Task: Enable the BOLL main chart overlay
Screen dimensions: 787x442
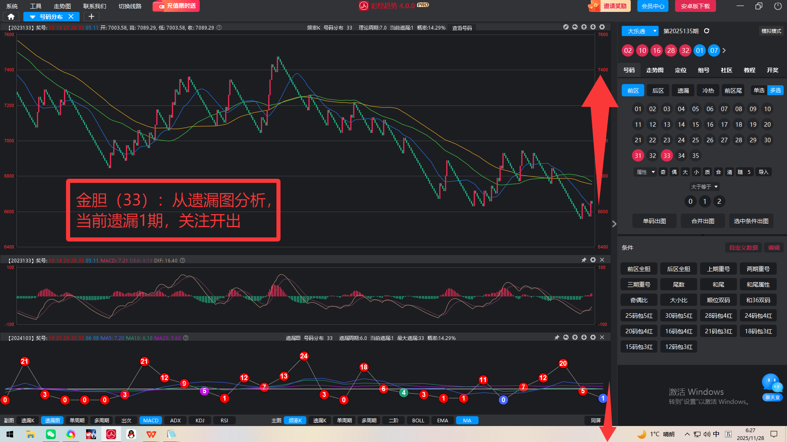Action: pyautogui.click(x=418, y=420)
